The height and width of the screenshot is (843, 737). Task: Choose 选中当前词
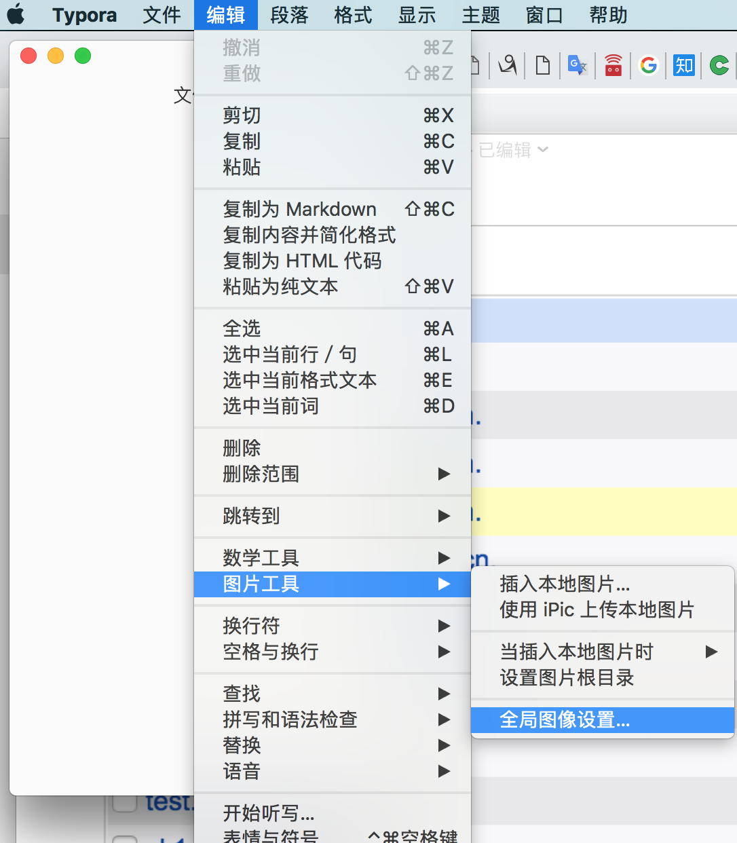333,406
